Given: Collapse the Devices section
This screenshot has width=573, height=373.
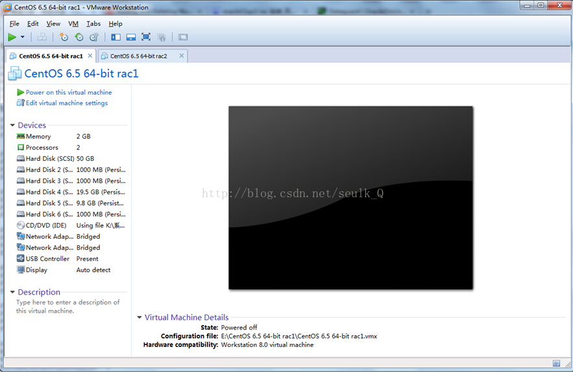Looking at the screenshot, I should pyautogui.click(x=12, y=125).
